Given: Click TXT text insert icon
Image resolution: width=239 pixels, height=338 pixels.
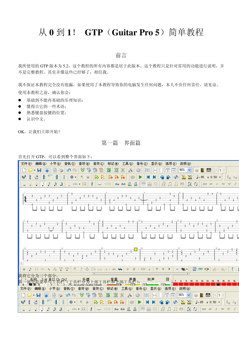Looking at the screenshot, I should pos(200,269).
